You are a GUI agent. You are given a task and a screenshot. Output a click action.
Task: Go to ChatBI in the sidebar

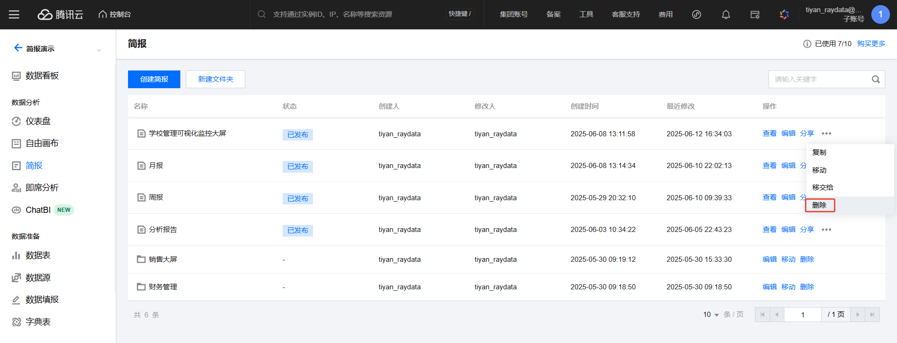pyautogui.click(x=38, y=210)
